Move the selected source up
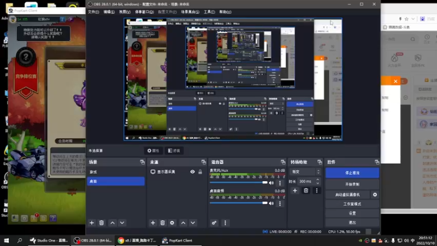The image size is (437, 246). tap(183, 223)
